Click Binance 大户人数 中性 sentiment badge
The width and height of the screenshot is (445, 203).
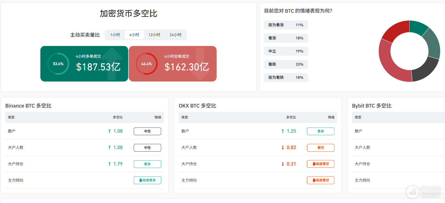click(x=147, y=148)
